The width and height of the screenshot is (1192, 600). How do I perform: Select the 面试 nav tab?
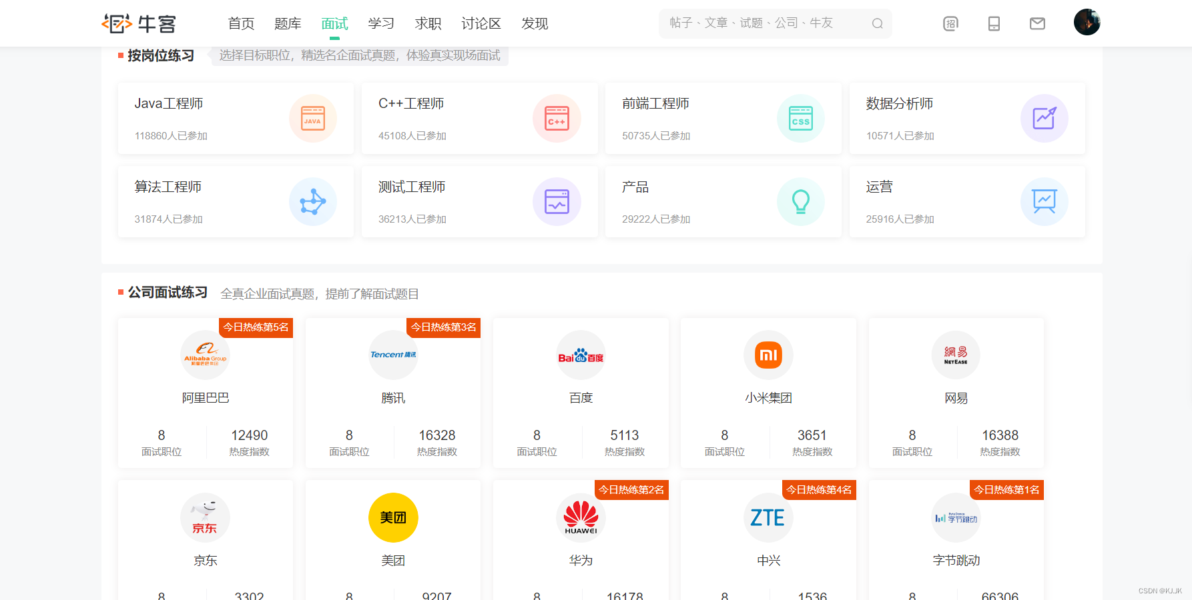(334, 23)
